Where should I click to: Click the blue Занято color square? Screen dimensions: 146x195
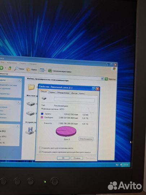pos(42,113)
